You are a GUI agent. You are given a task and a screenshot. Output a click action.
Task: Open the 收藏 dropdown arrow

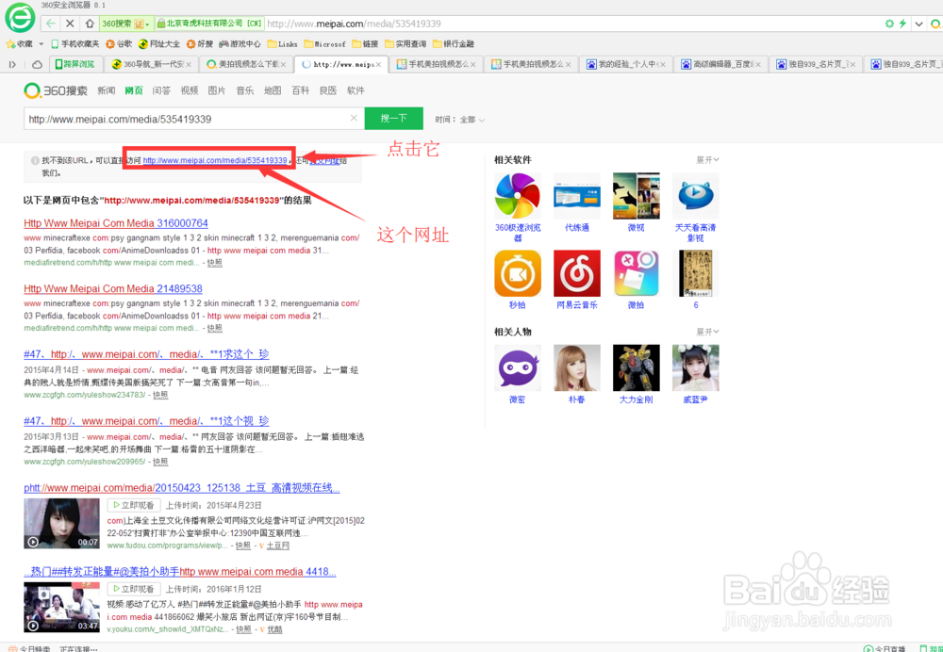[41, 44]
